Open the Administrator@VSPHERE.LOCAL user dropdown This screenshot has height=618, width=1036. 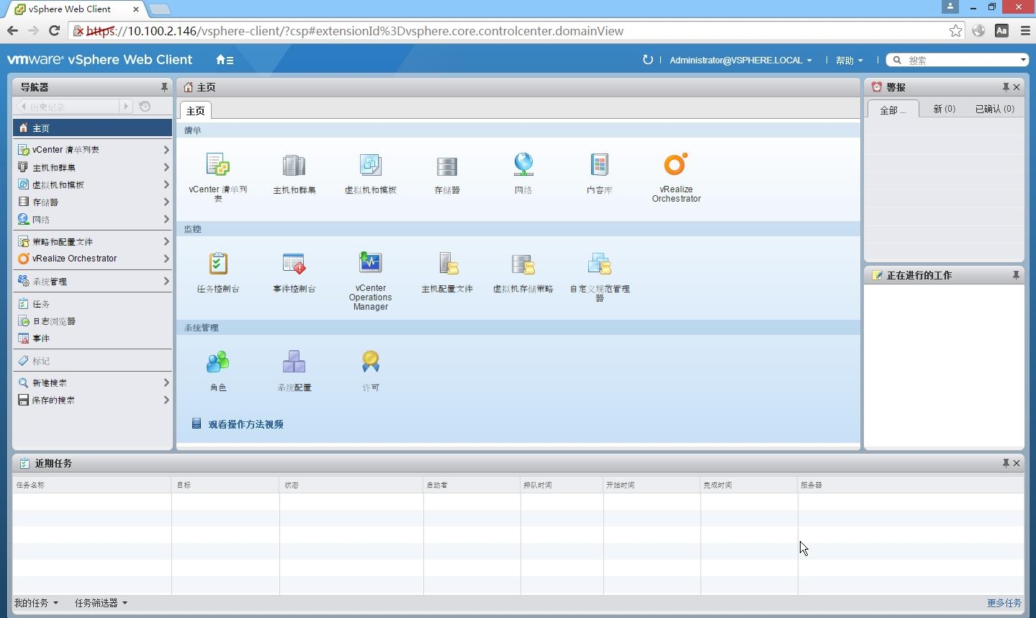(741, 61)
